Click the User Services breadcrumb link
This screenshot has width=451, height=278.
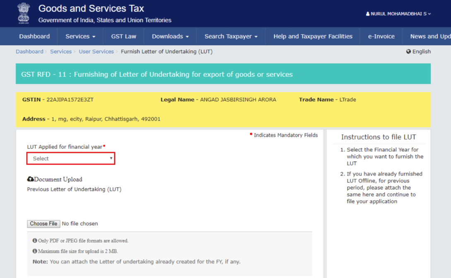click(x=96, y=52)
